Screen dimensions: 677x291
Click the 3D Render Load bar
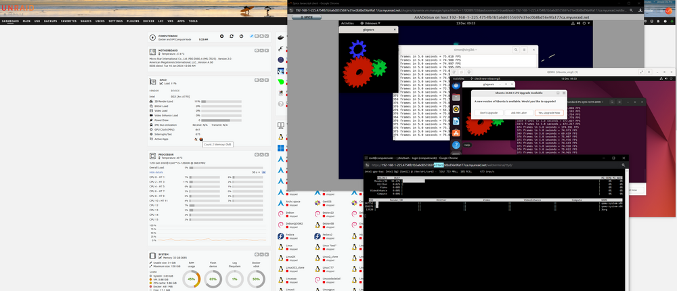coord(221,102)
